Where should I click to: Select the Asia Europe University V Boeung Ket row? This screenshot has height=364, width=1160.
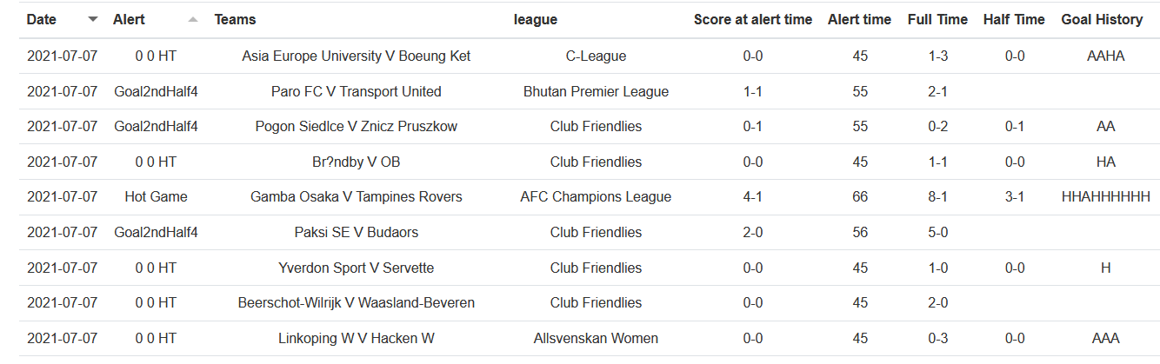pyautogui.click(x=357, y=56)
